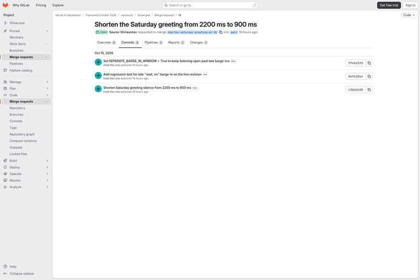Collapse the Code section chevron

47,95
